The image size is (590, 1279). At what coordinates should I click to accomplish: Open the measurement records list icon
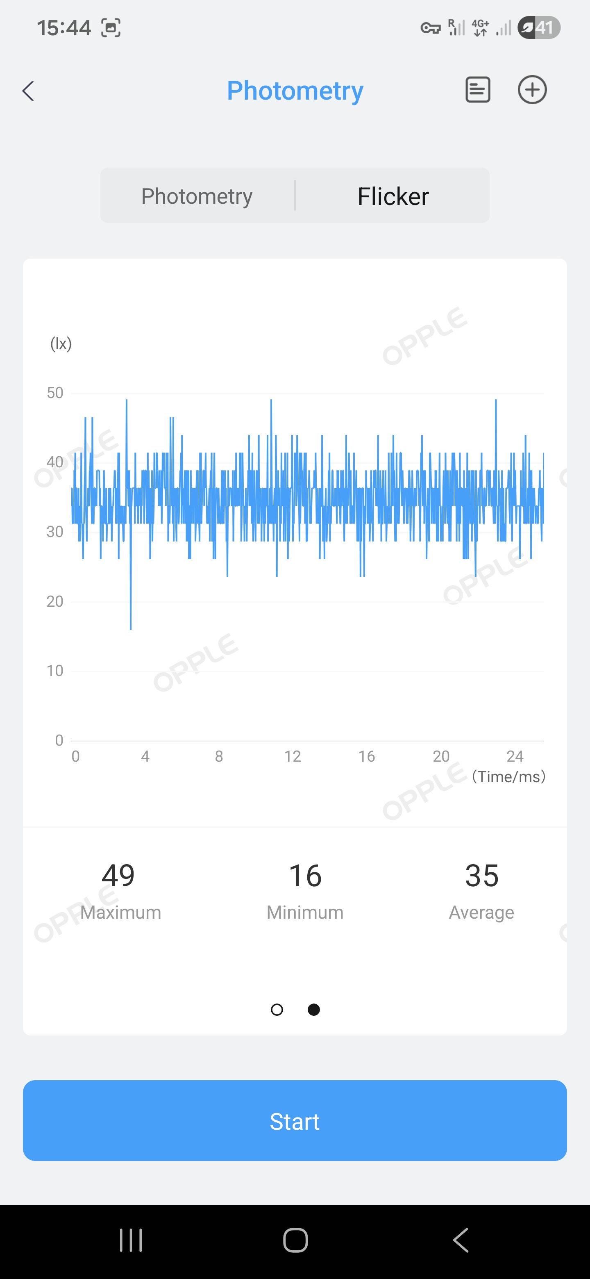click(x=477, y=90)
